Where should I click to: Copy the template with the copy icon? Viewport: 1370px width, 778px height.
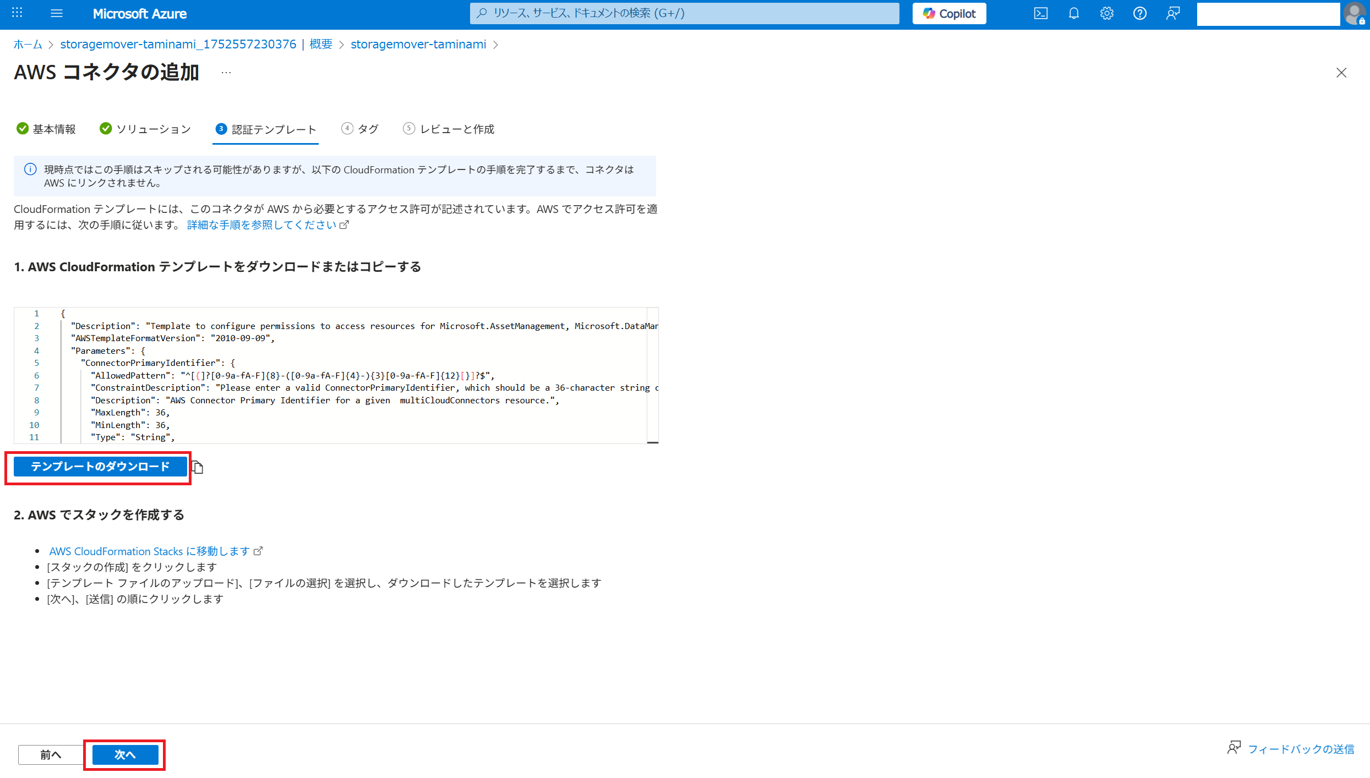[198, 467]
